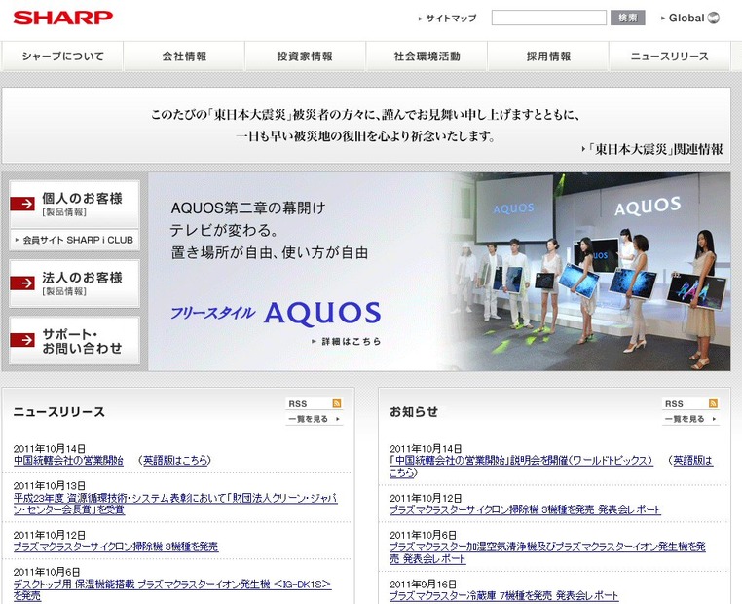Screen dimensions: 742x604
Task: Open the ニュースリリース menu tab
Action: tap(670, 57)
